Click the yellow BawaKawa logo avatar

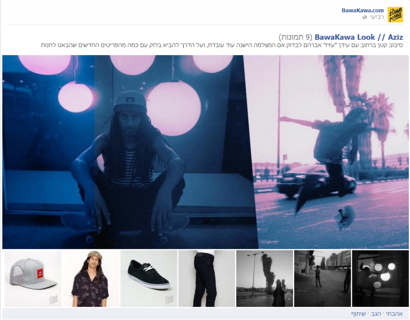click(x=395, y=14)
